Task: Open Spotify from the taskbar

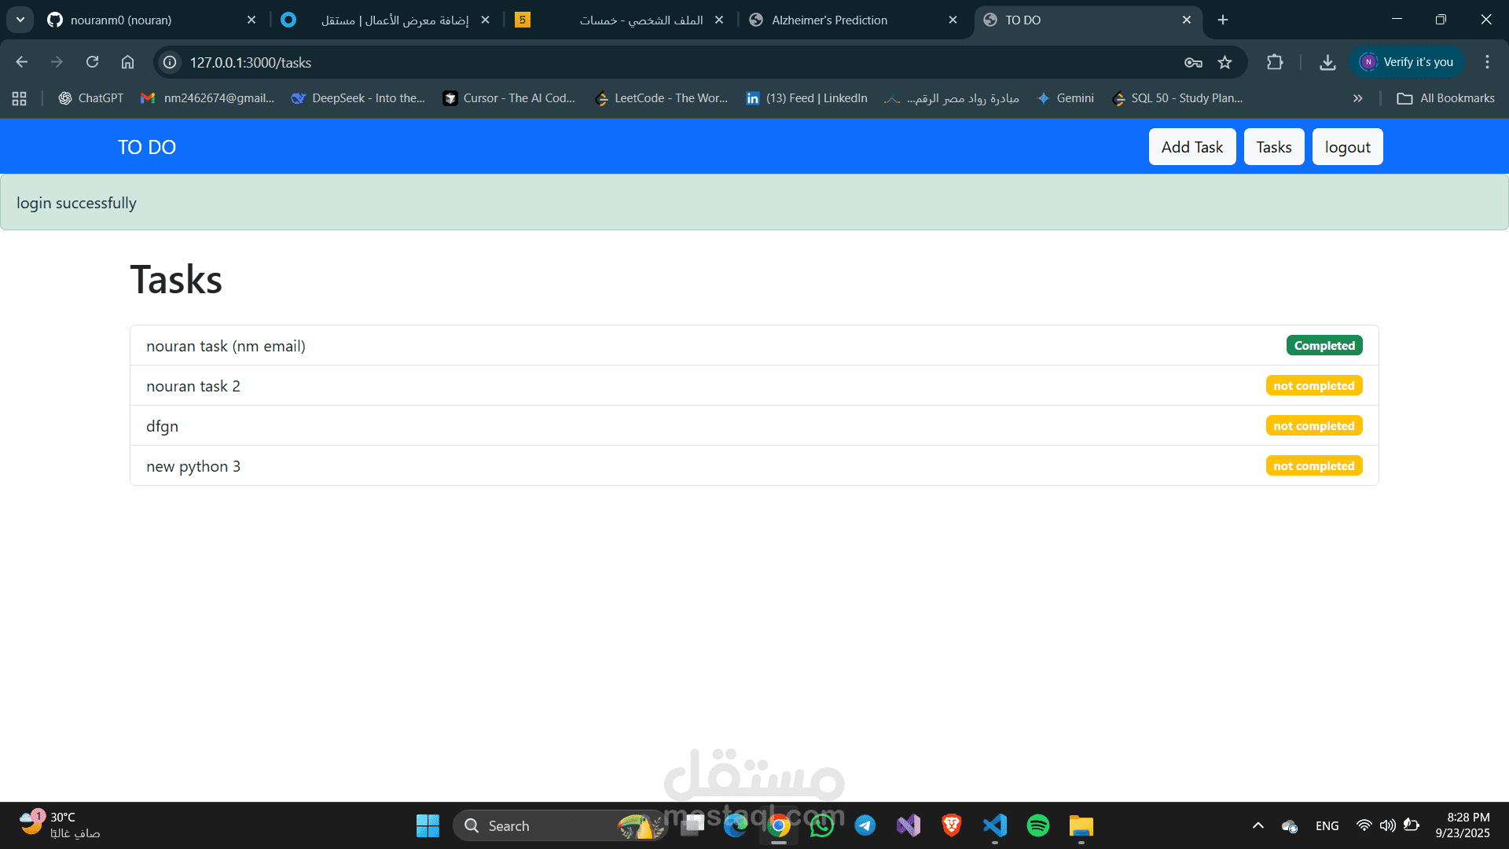Action: pos(1037,825)
